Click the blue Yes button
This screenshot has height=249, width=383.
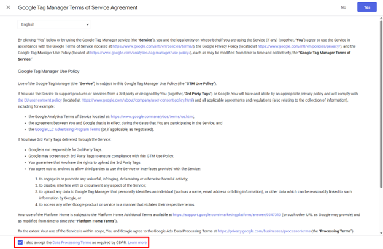367,7
